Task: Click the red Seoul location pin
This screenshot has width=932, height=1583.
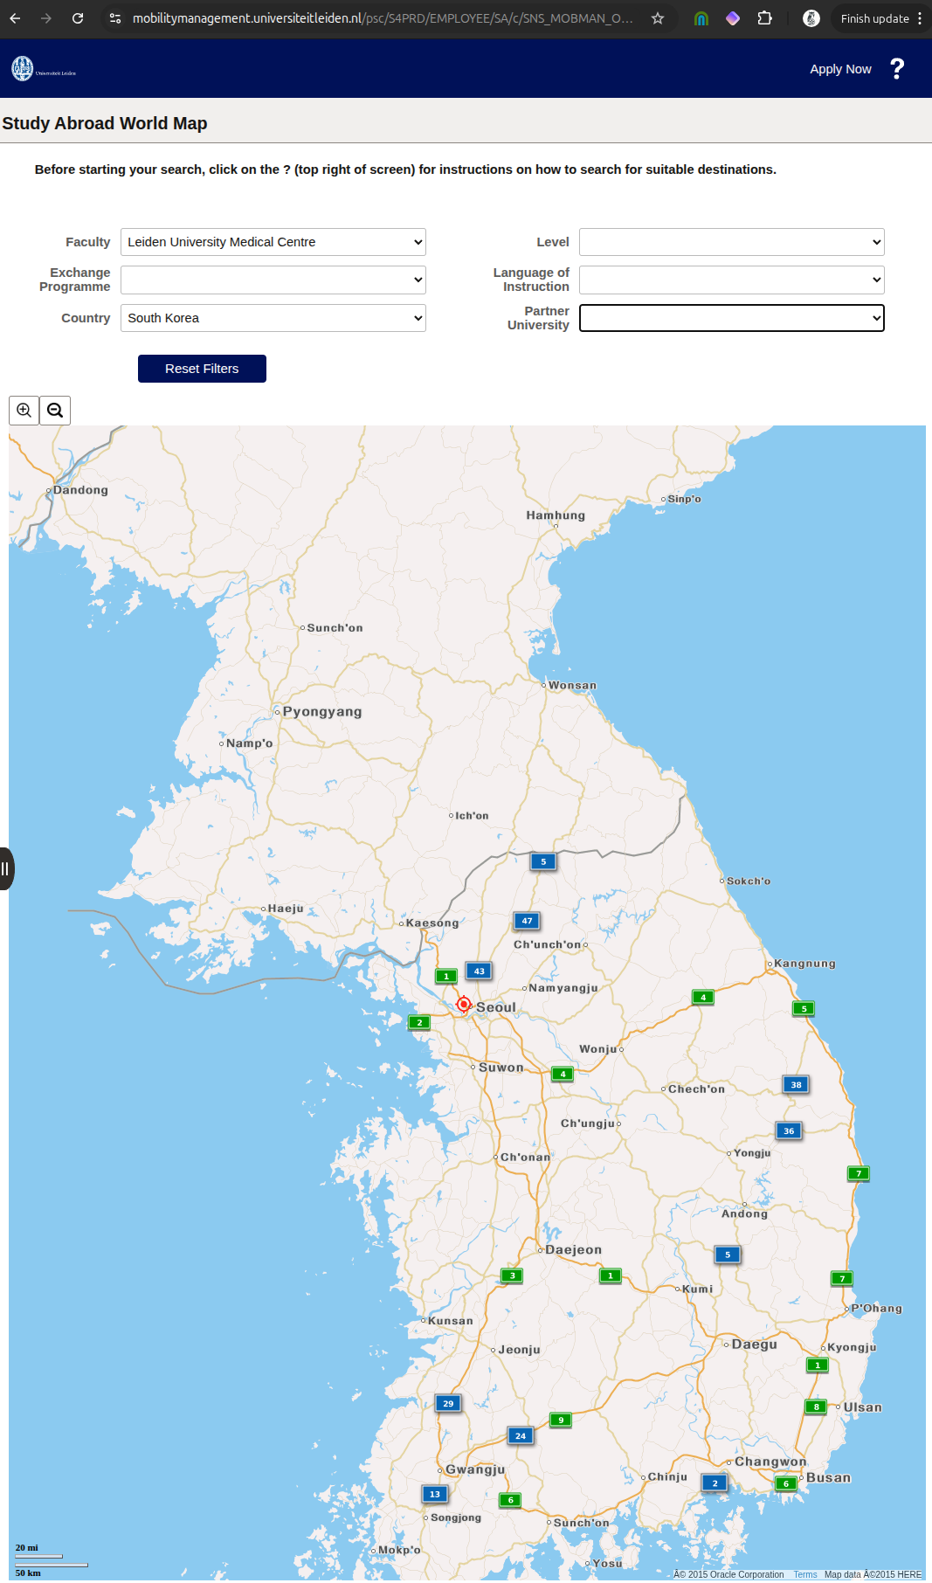Action: pos(464,1005)
